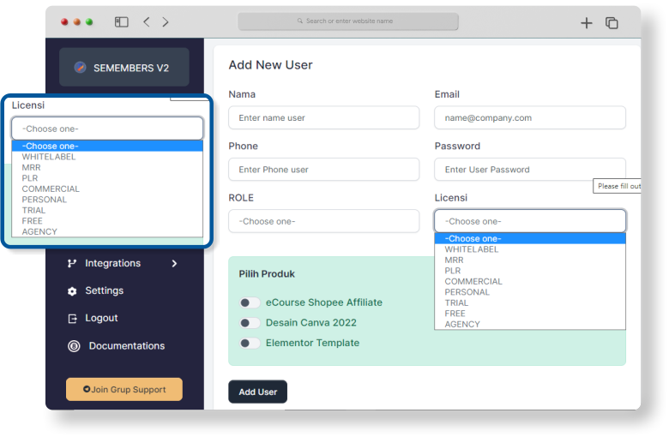Click the browser sidebar toggle icon

pos(122,22)
